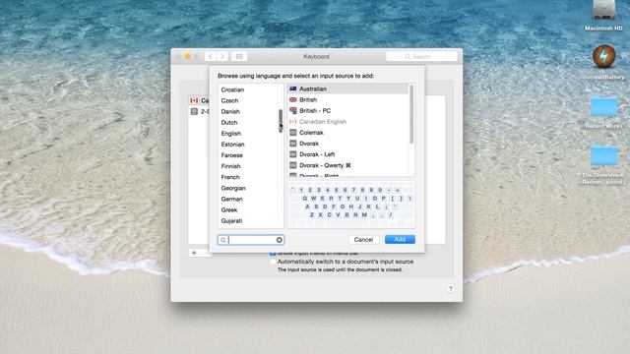Select Dvorak - Qwerty ⌘ layout
This screenshot has height=354, width=630.
tap(347, 165)
